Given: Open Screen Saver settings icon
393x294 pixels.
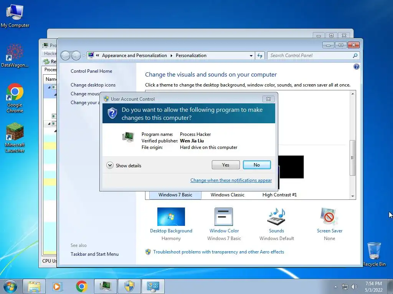Looking at the screenshot, I should coord(329,217).
